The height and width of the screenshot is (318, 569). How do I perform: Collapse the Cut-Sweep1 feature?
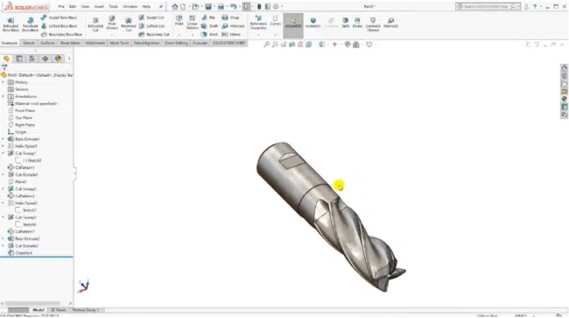pos(4,153)
